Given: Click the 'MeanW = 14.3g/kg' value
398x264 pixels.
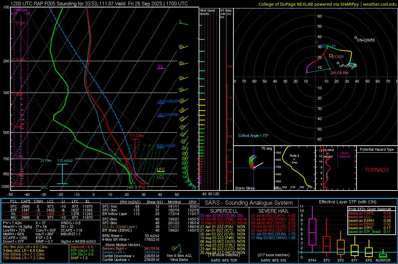Looking at the screenshot, I should click(x=18, y=227).
